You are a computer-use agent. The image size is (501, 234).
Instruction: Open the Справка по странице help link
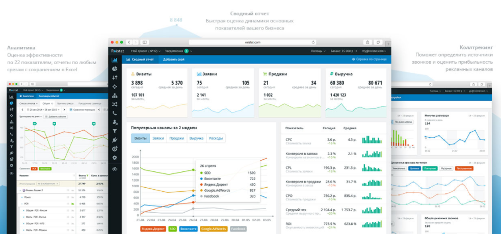point(369,60)
